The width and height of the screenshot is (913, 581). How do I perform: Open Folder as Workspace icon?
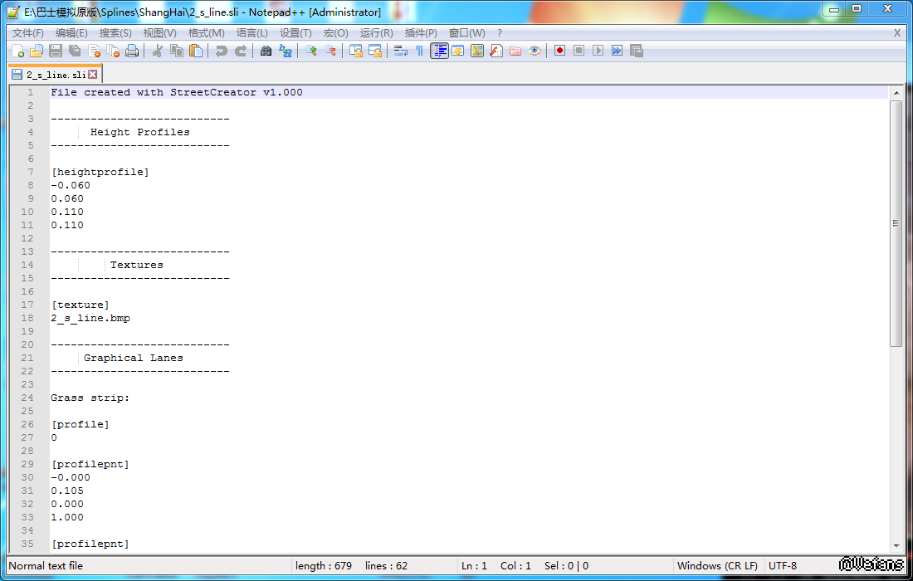click(x=515, y=51)
